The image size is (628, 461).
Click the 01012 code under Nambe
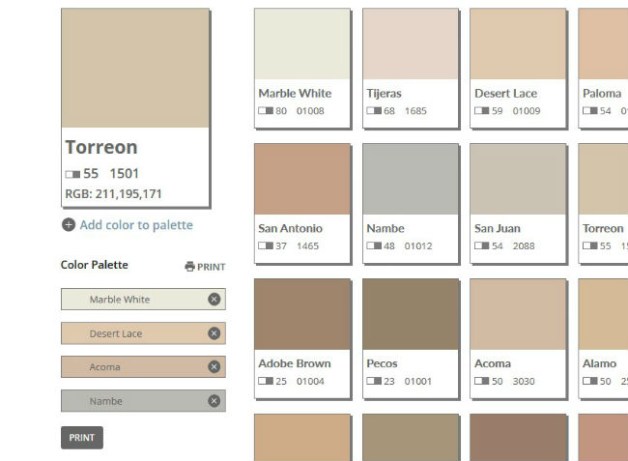click(418, 245)
